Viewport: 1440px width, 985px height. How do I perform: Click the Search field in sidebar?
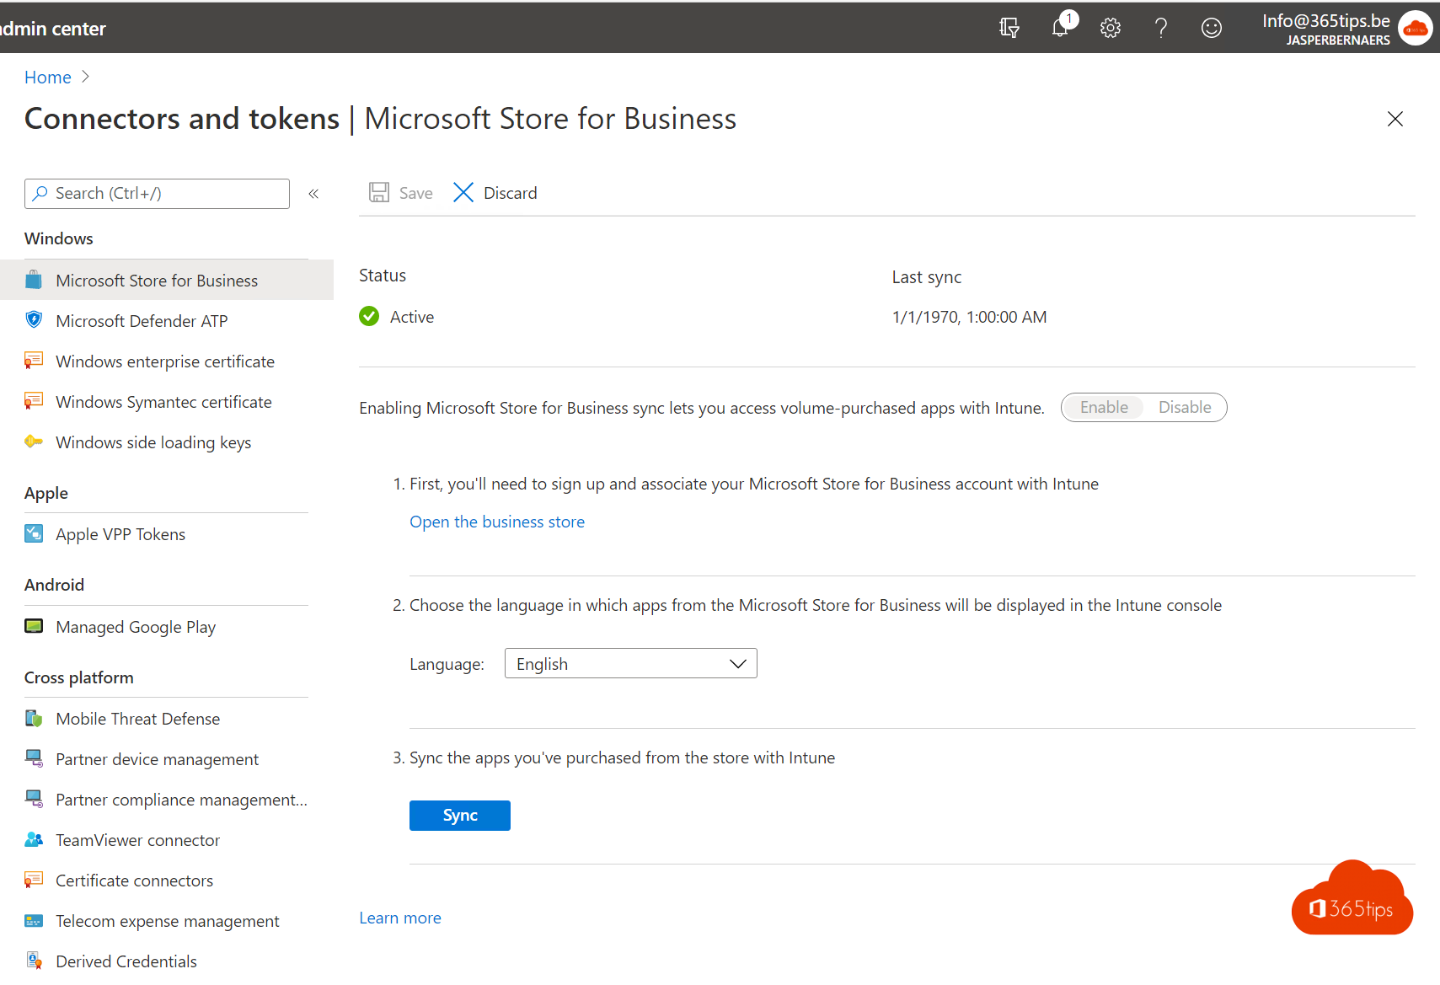(157, 193)
